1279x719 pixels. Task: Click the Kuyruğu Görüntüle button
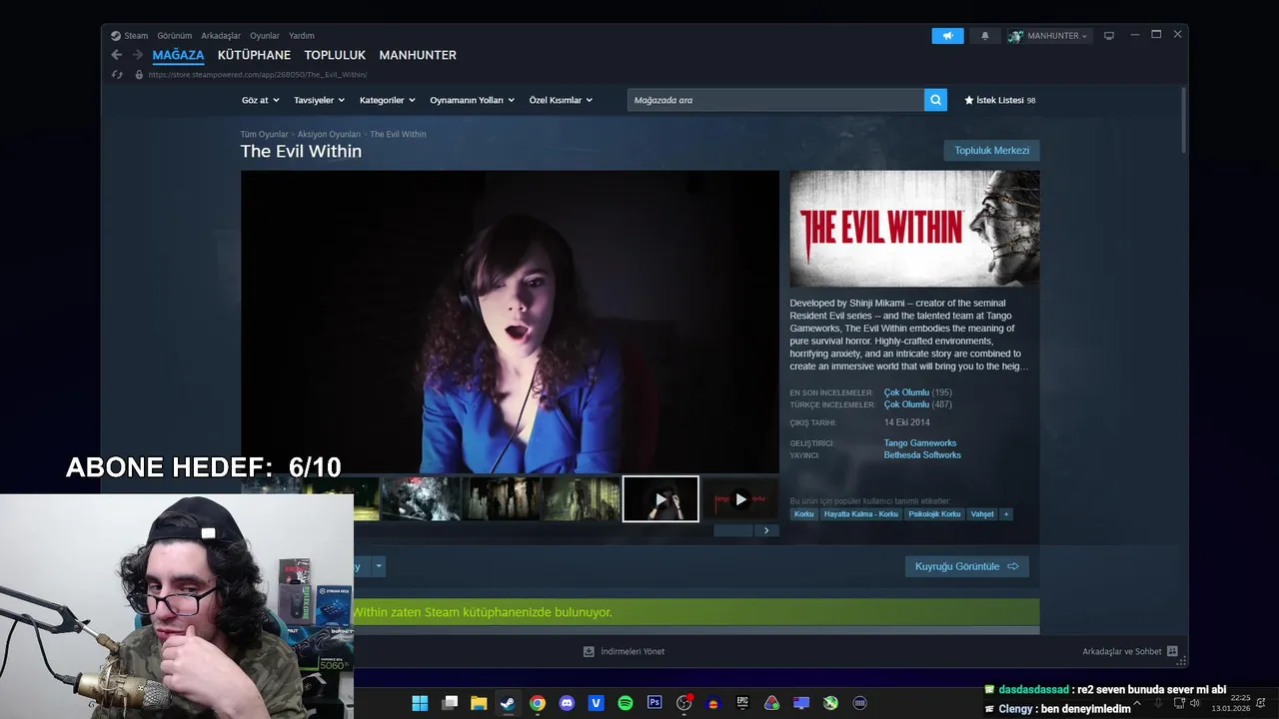coord(966,566)
